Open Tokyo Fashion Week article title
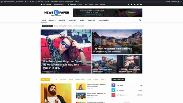This screenshot has width=183, height=103. [96, 85]
